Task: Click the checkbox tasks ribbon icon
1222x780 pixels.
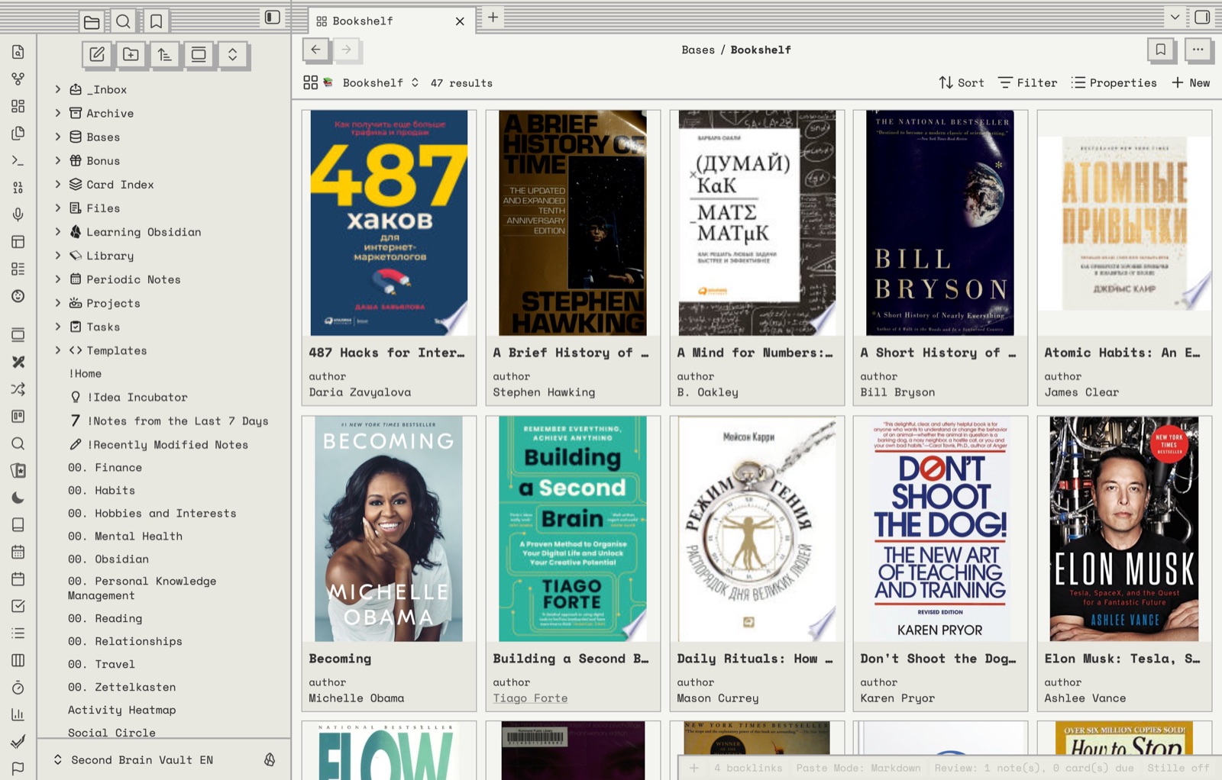Action: click(x=18, y=606)
